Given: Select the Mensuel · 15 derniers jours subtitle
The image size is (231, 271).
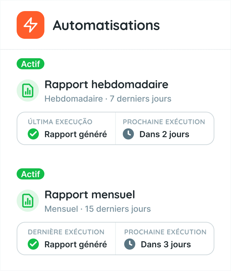Looking at the screenshot, I should coord(98,209).
